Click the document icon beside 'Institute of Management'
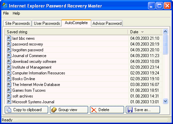 (x=9, y=67)
